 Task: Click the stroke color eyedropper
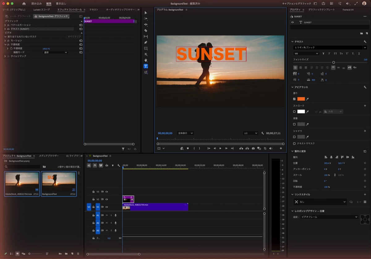(307, 112)
